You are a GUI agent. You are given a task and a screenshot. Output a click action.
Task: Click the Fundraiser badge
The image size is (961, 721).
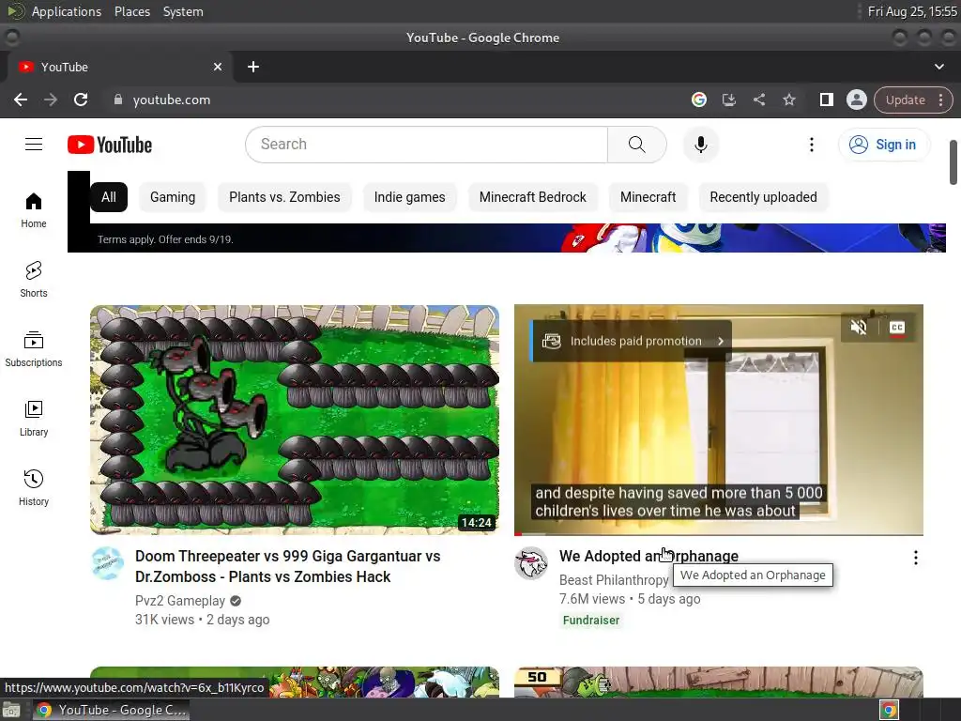point(591,621)
